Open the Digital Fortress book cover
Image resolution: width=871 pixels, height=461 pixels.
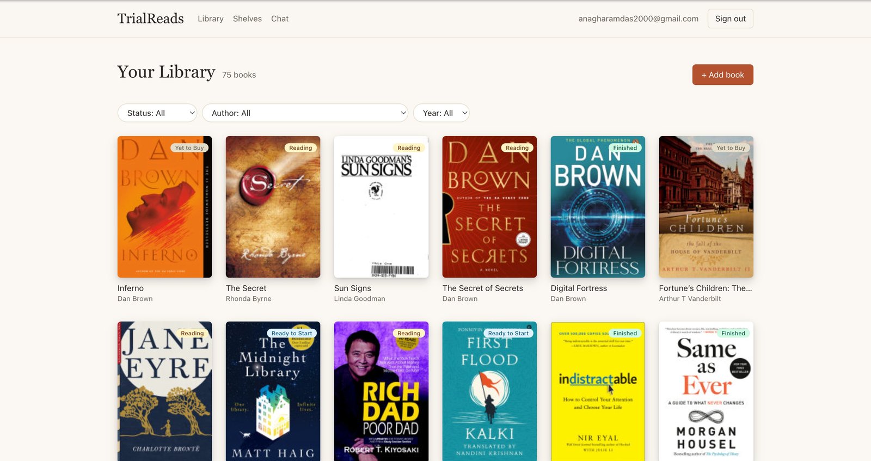pos(598,207)
